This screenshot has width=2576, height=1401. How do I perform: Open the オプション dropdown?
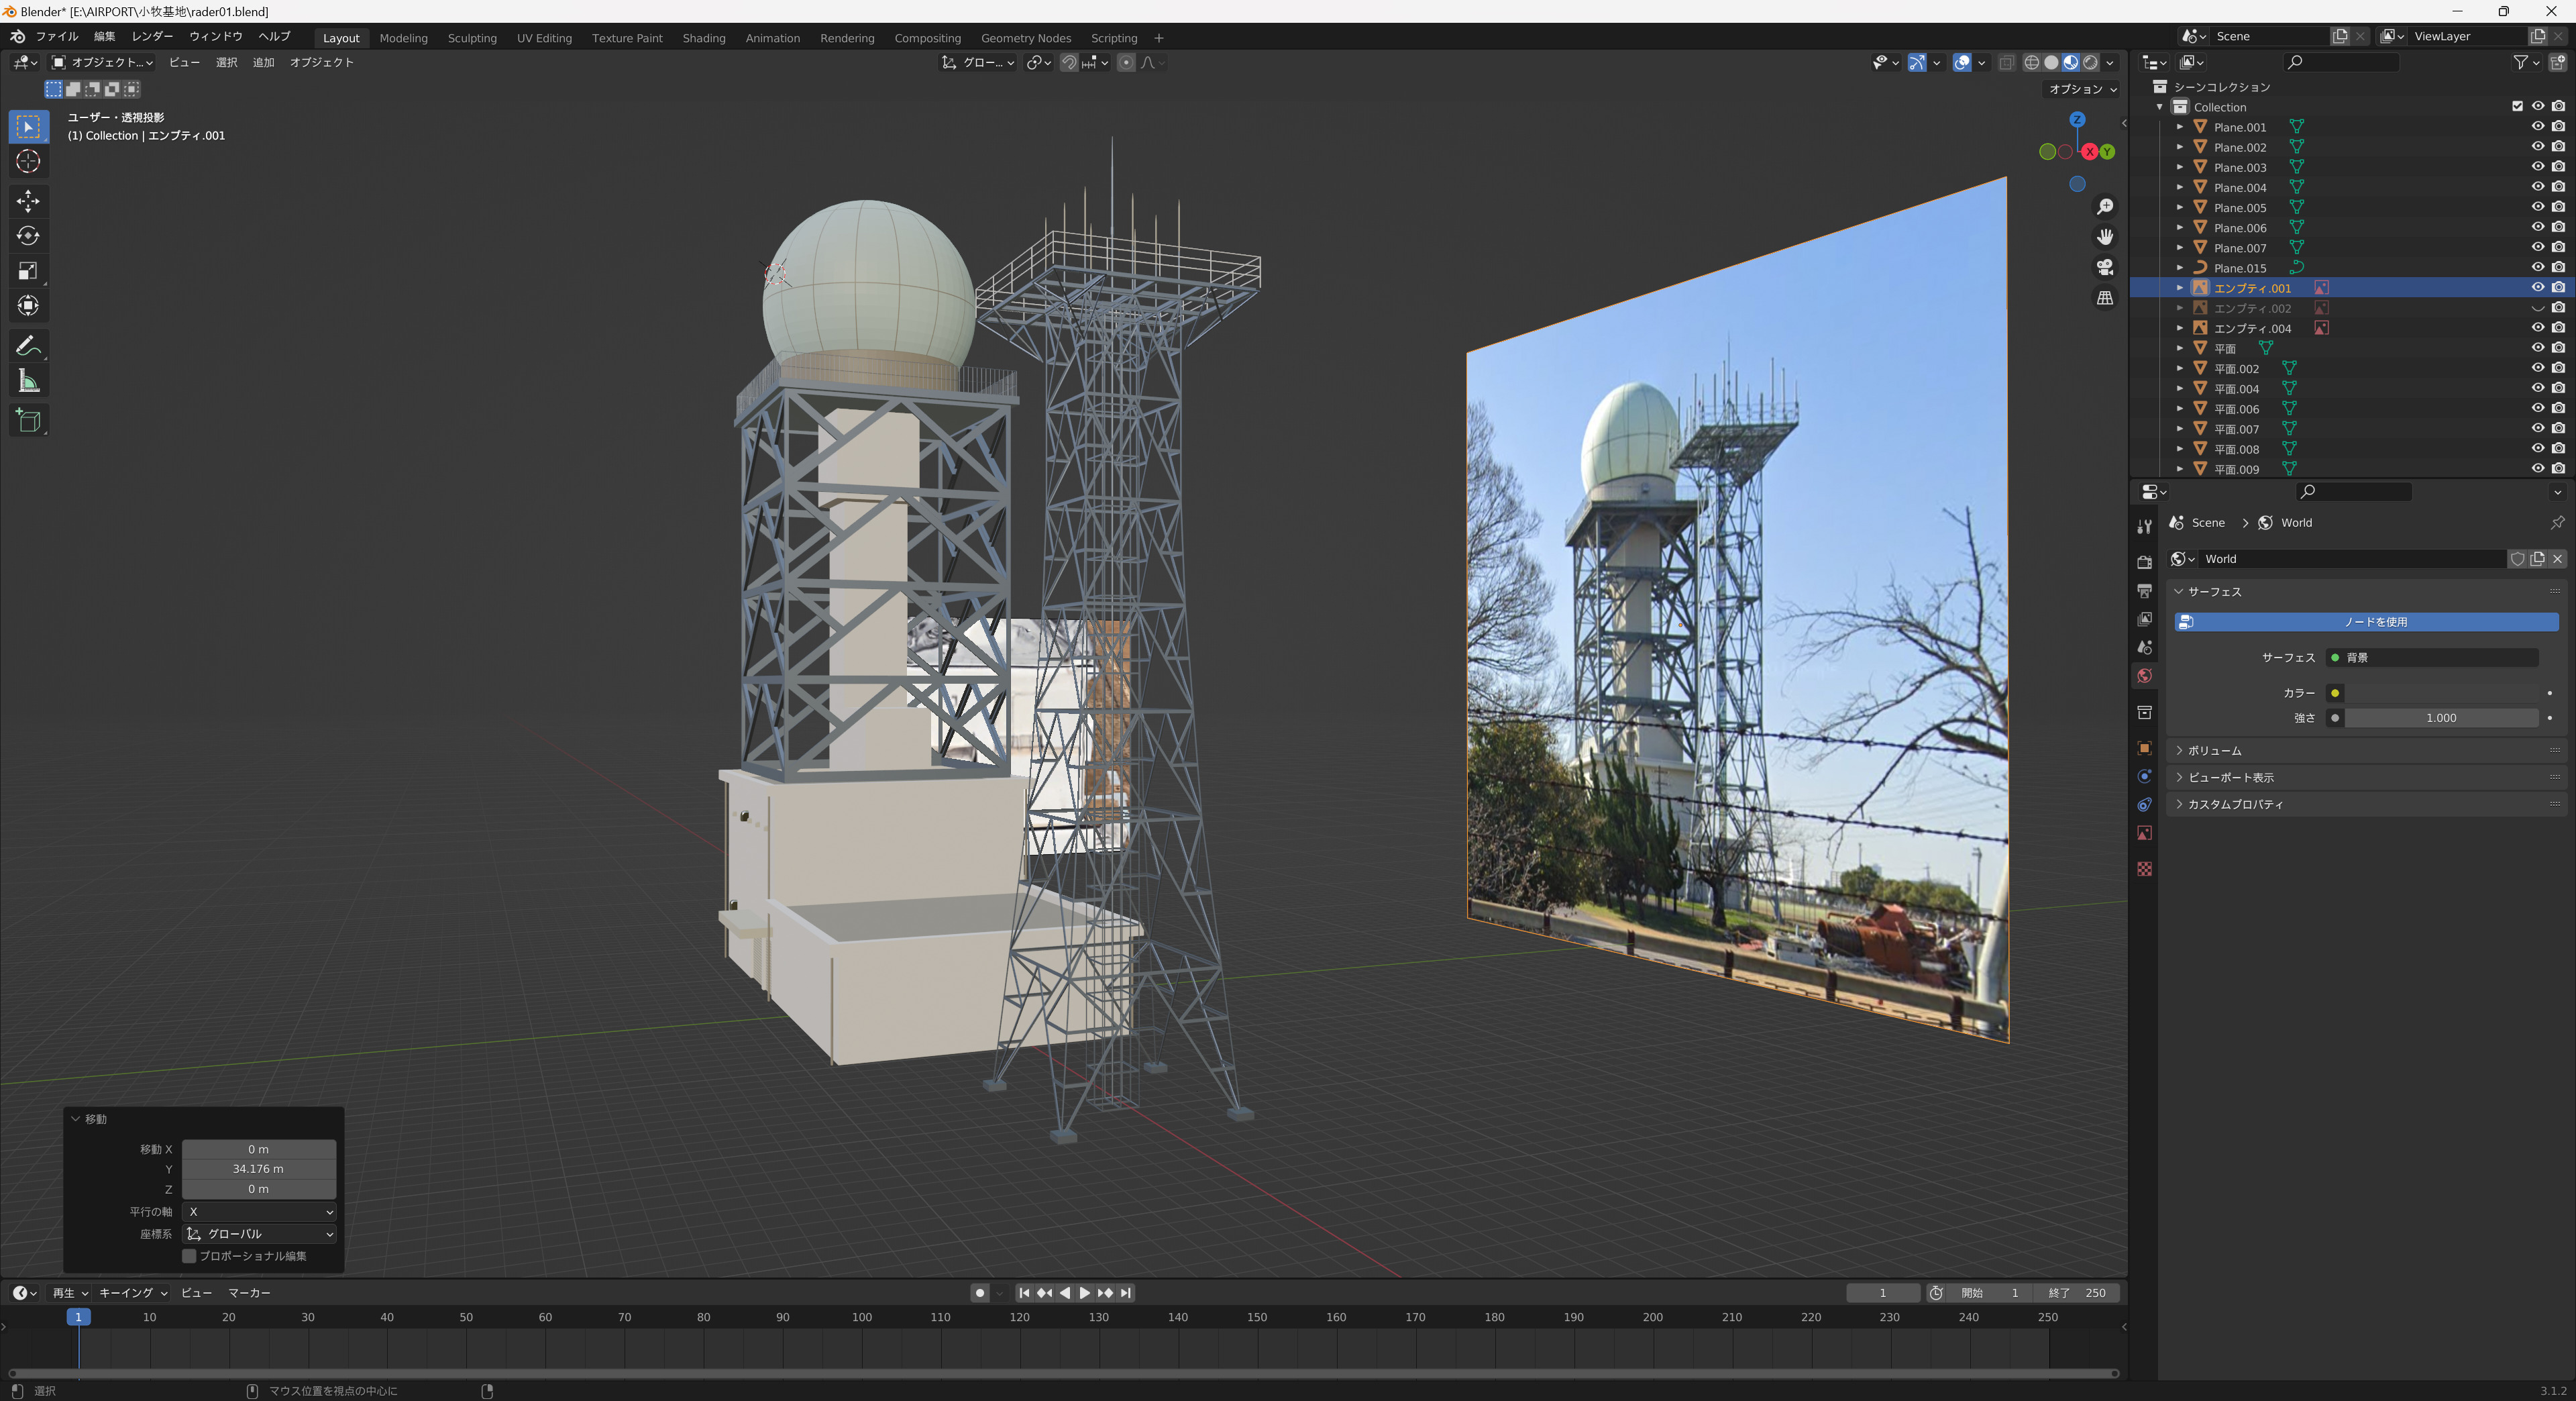coord(2083,89)
